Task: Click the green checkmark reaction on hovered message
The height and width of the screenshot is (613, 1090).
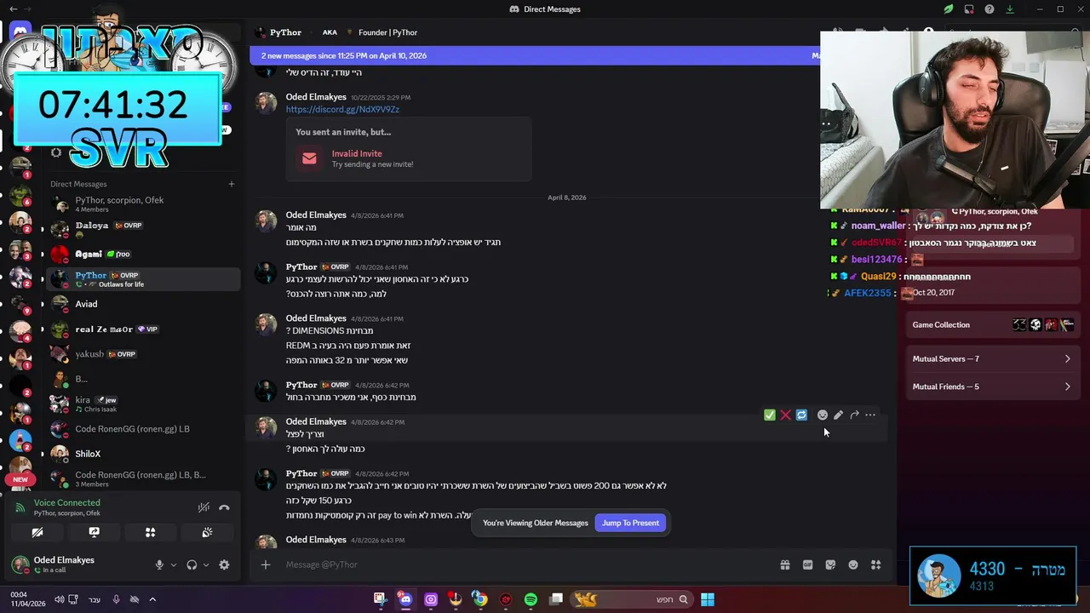Action: (x=770, y=415)
